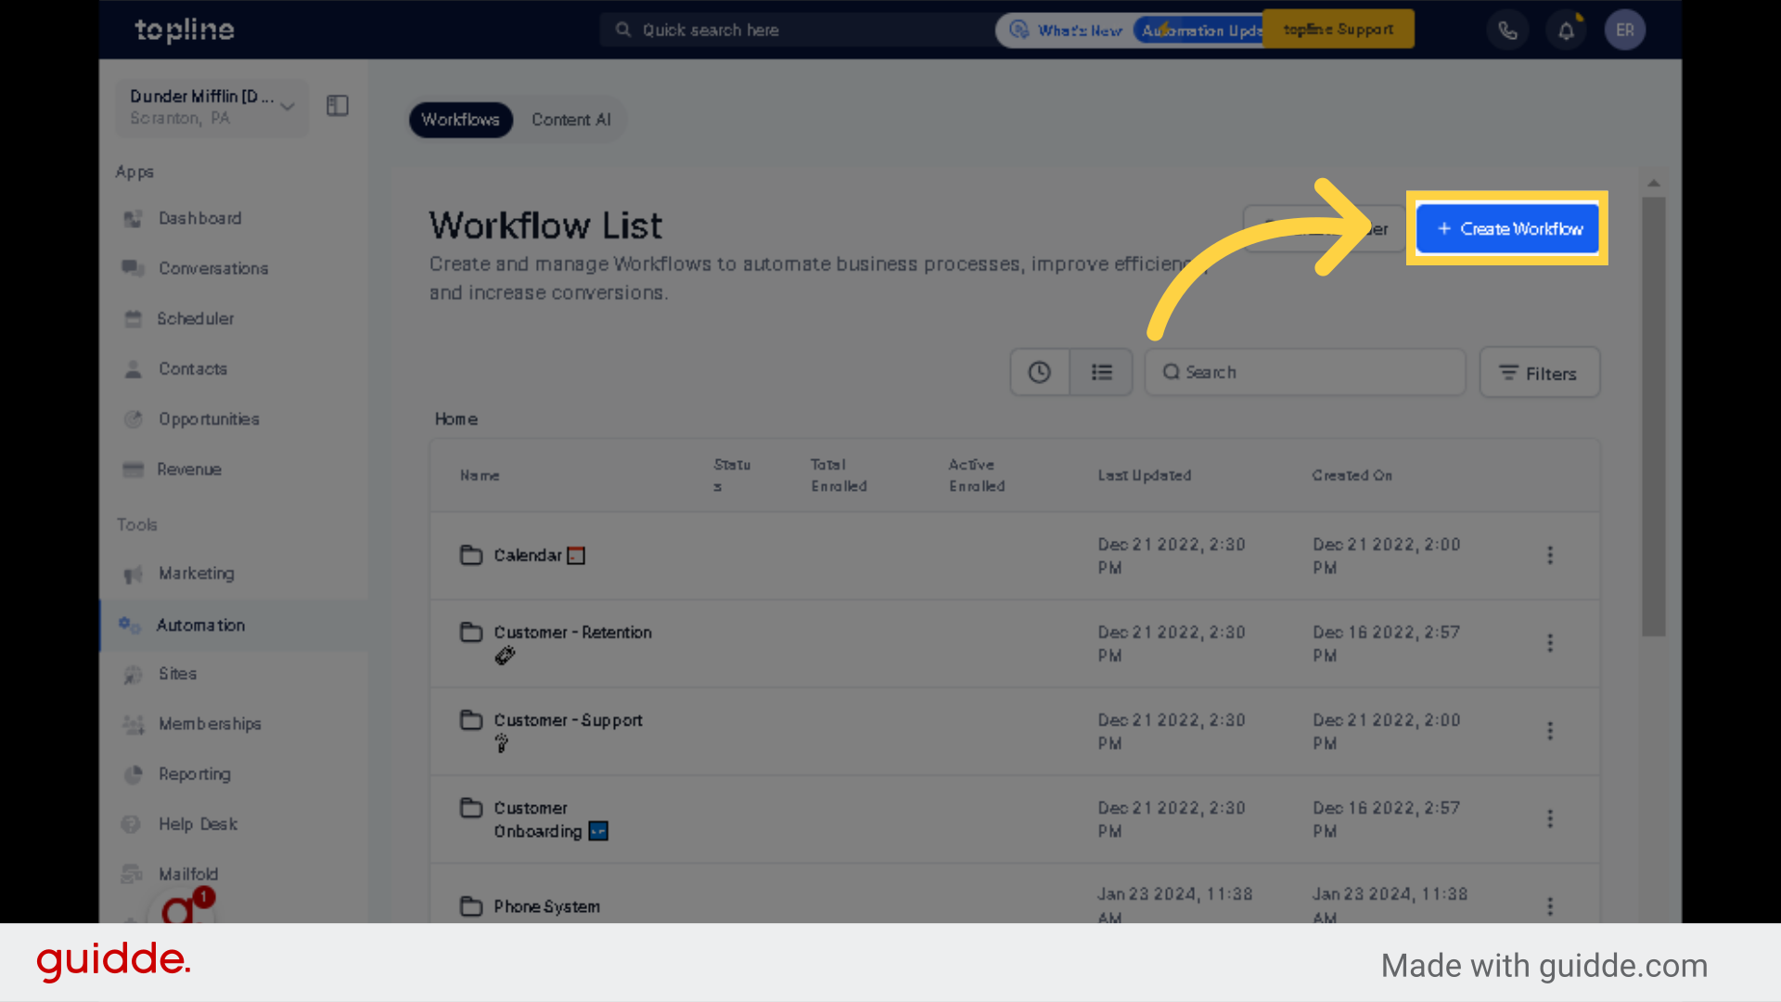Click the Create Workflow button
Viewport: 1781px width, 1002px height.
click(x=1507, y=227)
